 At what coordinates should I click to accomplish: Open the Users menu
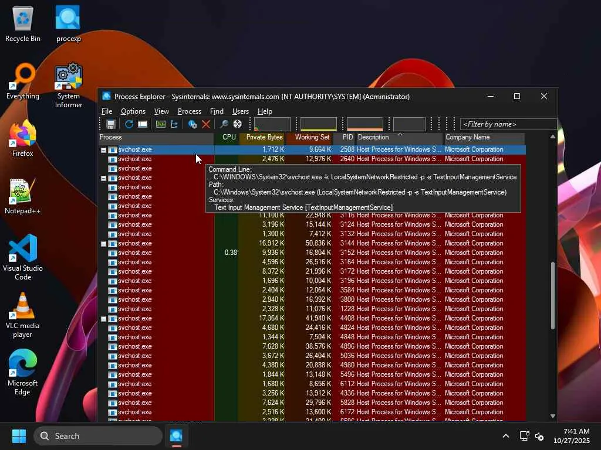click(x=240, y=111)
